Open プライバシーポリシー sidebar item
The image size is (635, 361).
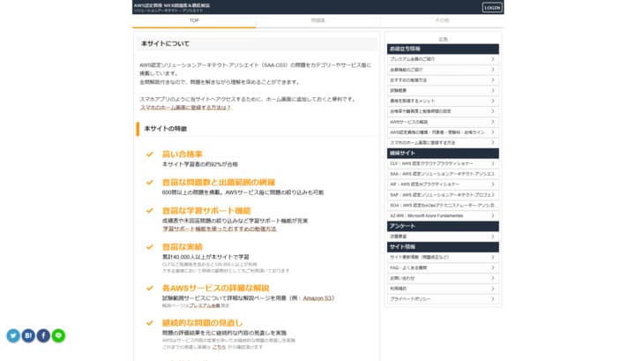[x=443, y=299]
